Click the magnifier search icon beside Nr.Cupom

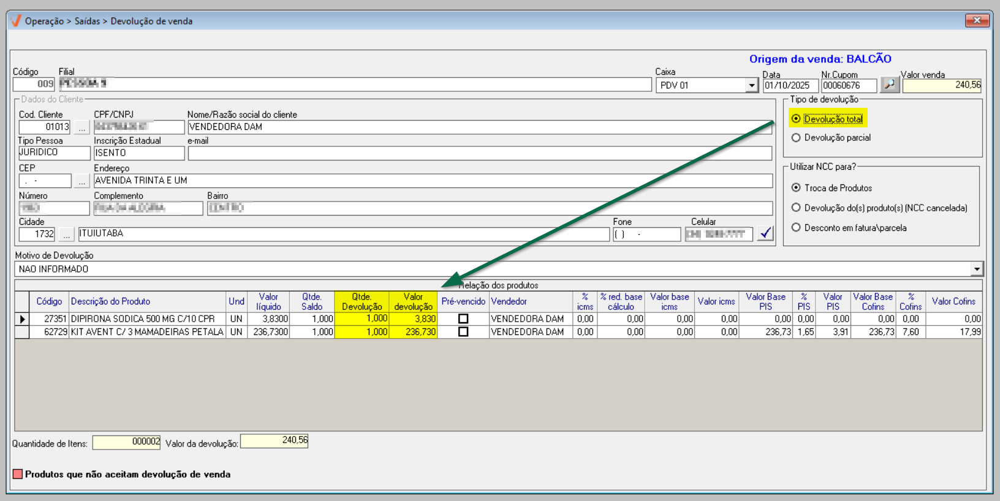[x=889, y=85]
